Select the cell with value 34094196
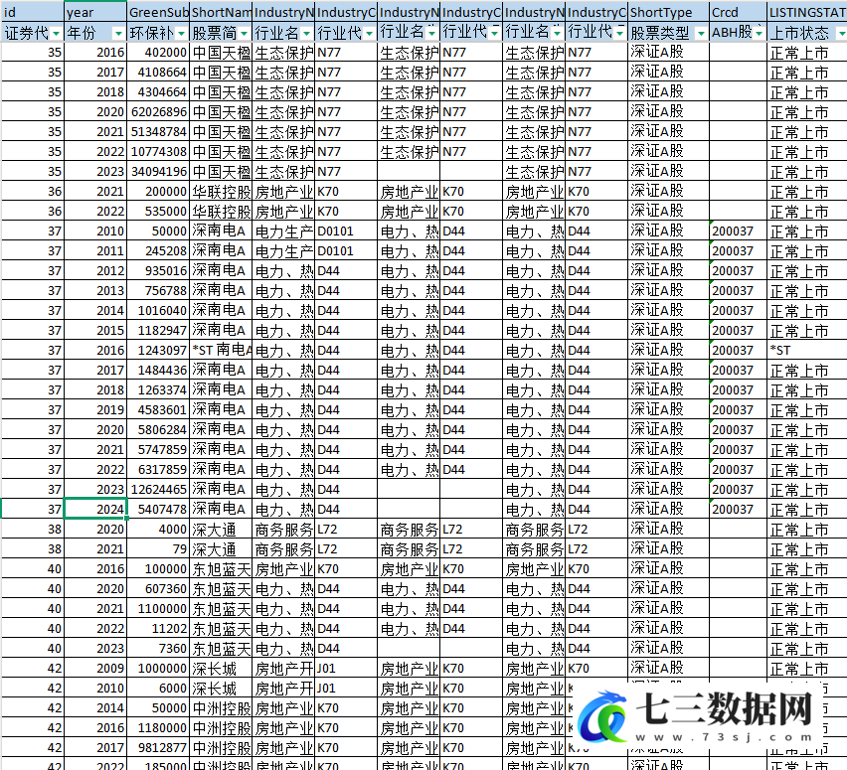The image size is (847, 770). 158,172
